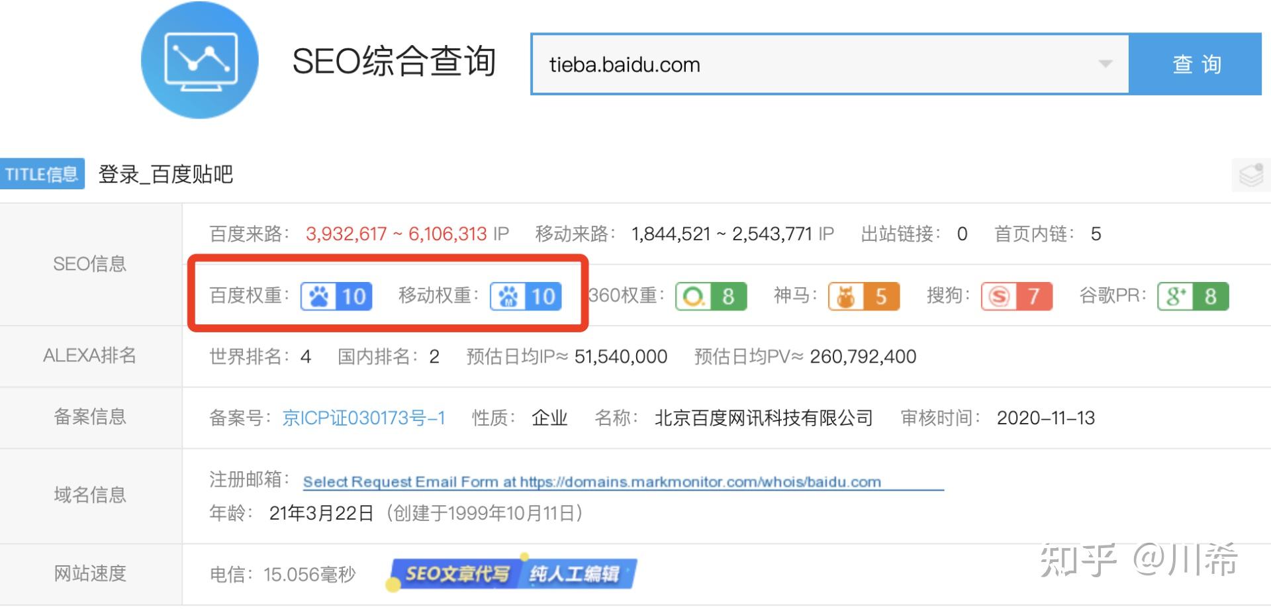Click the 预估日均IP value 51,540,000
Image resolution: width=1271 pixels, height=611 pixels.
coord(621,357)
